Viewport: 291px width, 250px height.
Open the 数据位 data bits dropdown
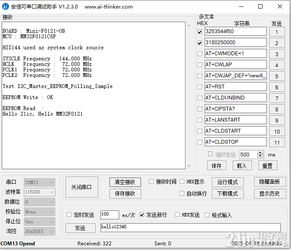pos(39,202)
